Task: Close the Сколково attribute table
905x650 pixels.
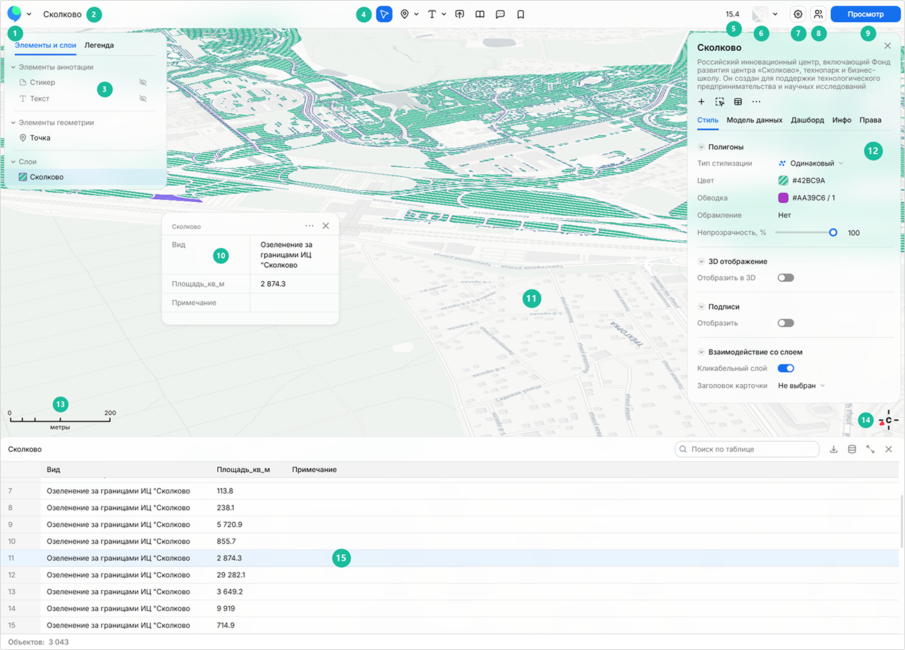Action: click(889, 450)
